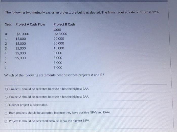Choose the 'Neither project is acceptable' radio button
177x132 pixels.
pos(6,105)
